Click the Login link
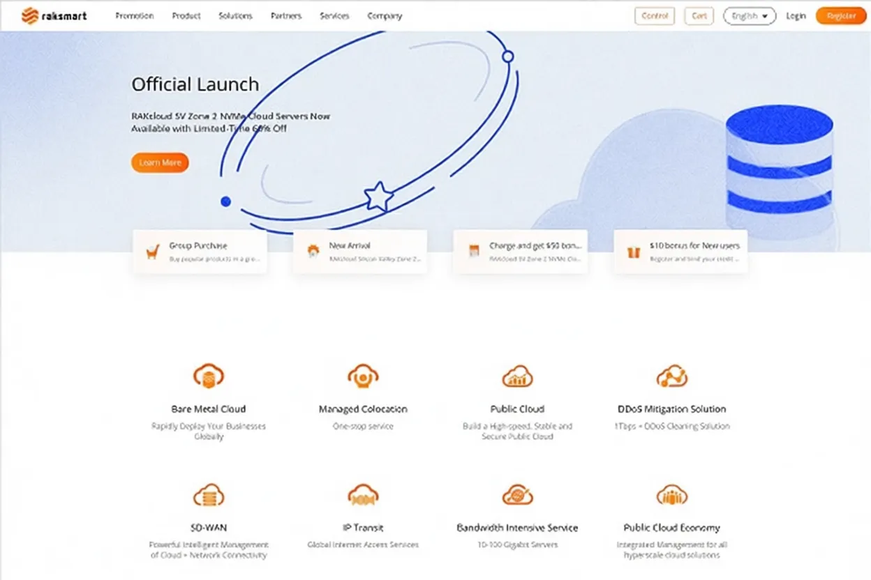The height and width of the screenshot is (580, 871). pos(796,16)
